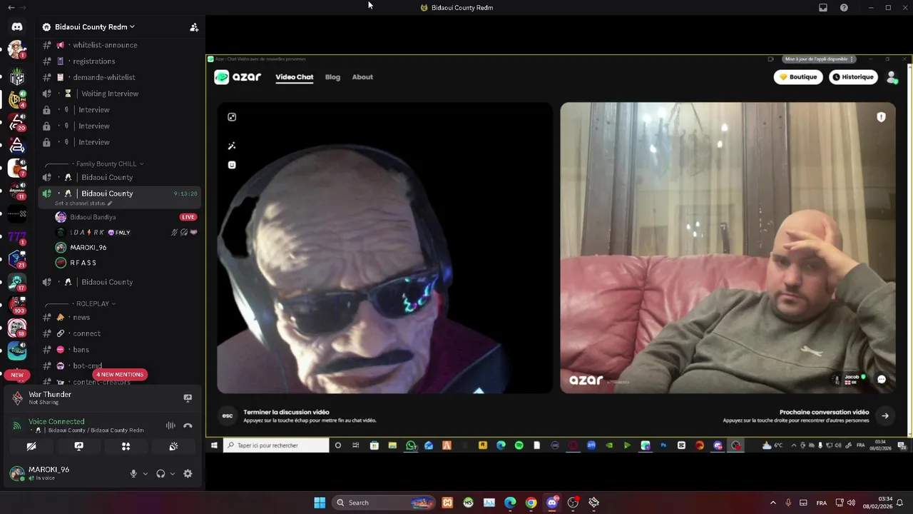Open MAROKI_96 user panel avatar
Image resolution: width=913 pixels, height=514 pixels.
pos(17,473)
